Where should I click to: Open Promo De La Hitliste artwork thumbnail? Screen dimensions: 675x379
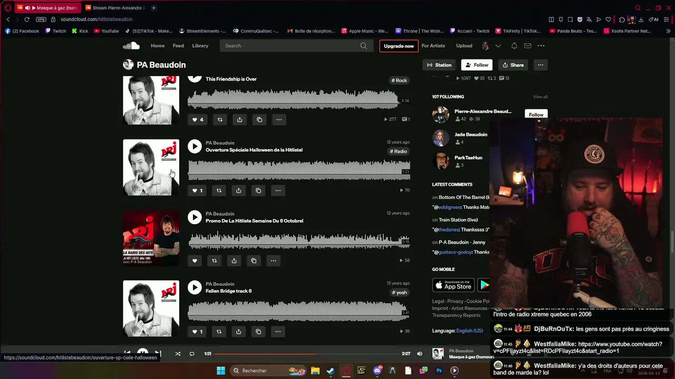(151, 238)
